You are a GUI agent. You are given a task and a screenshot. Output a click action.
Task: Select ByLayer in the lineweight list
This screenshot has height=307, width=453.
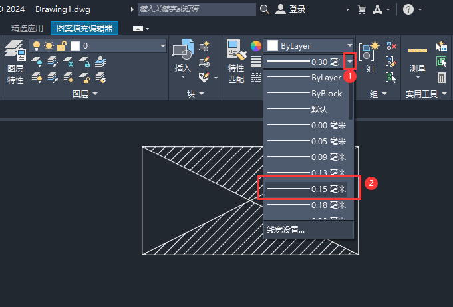point(307,77)
